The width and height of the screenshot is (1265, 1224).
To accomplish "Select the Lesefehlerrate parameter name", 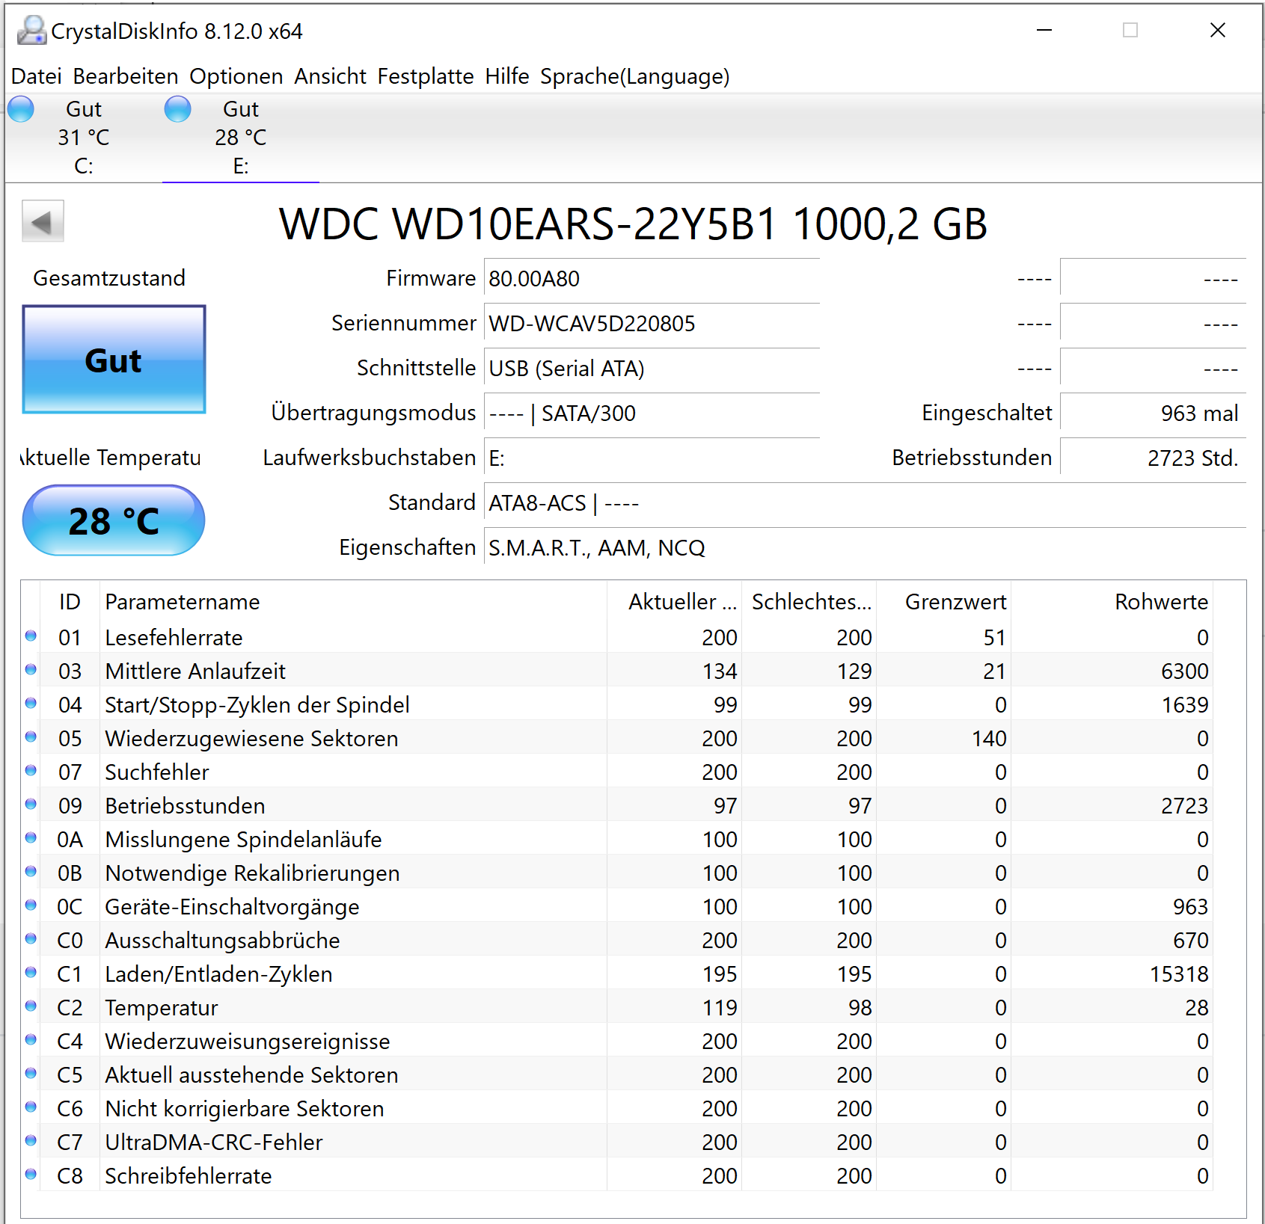I will (174, 638).
